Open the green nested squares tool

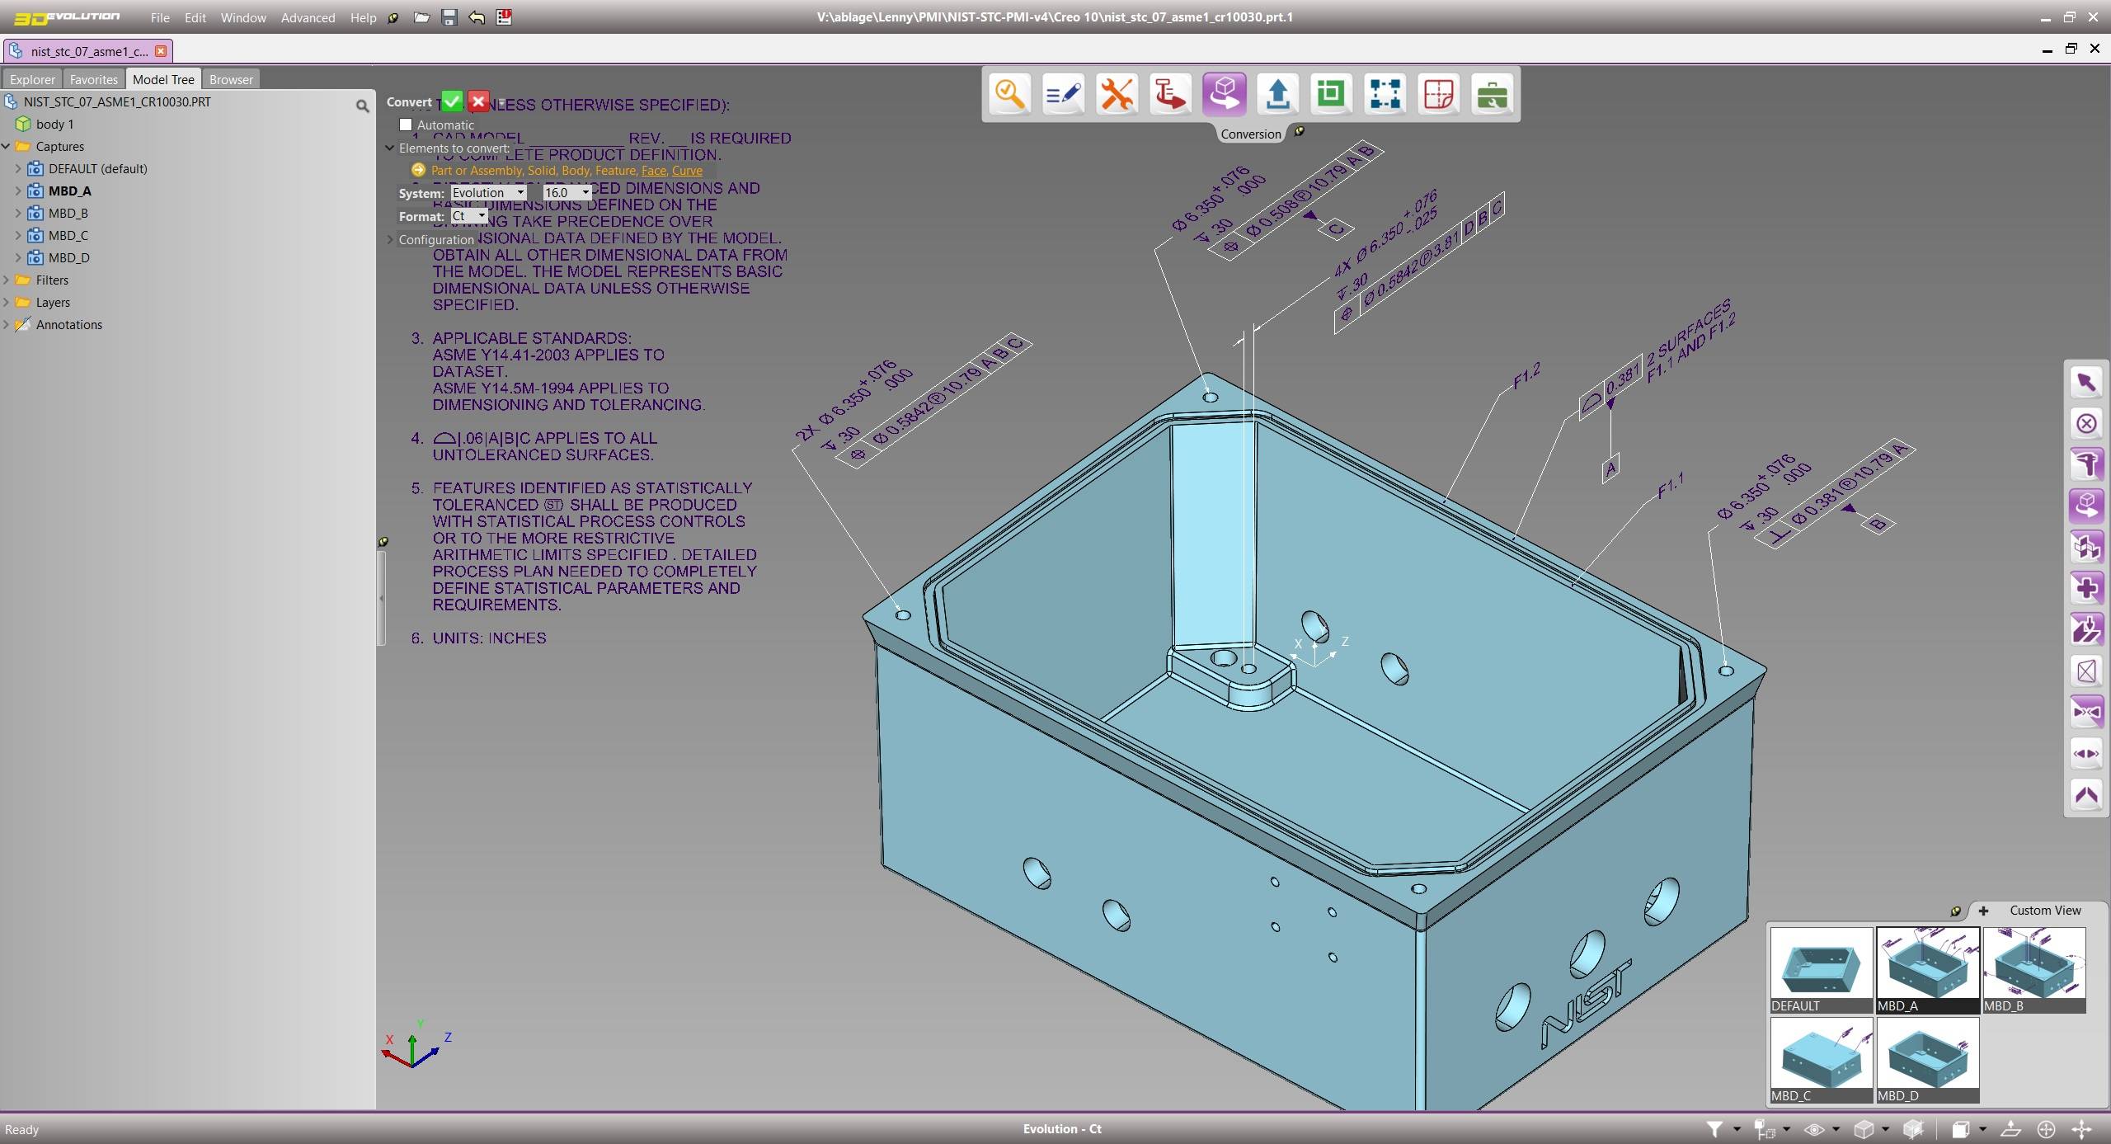(x=1331, y=94)
